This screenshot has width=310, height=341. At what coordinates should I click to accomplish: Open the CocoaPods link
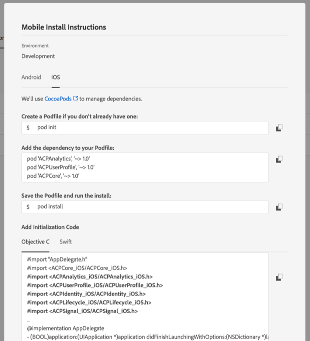pos(58,99)
